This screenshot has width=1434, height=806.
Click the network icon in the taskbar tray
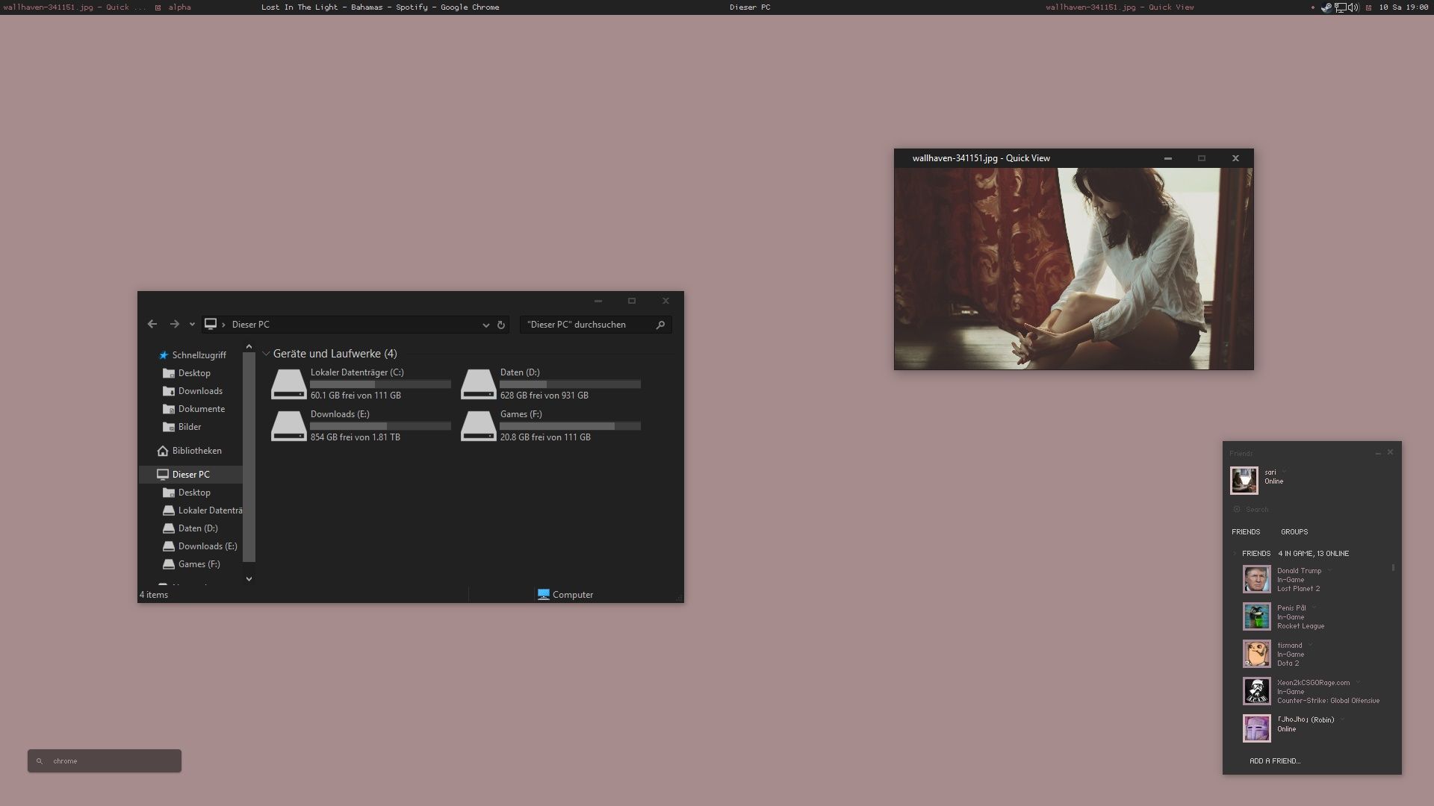coord(1341,7)
